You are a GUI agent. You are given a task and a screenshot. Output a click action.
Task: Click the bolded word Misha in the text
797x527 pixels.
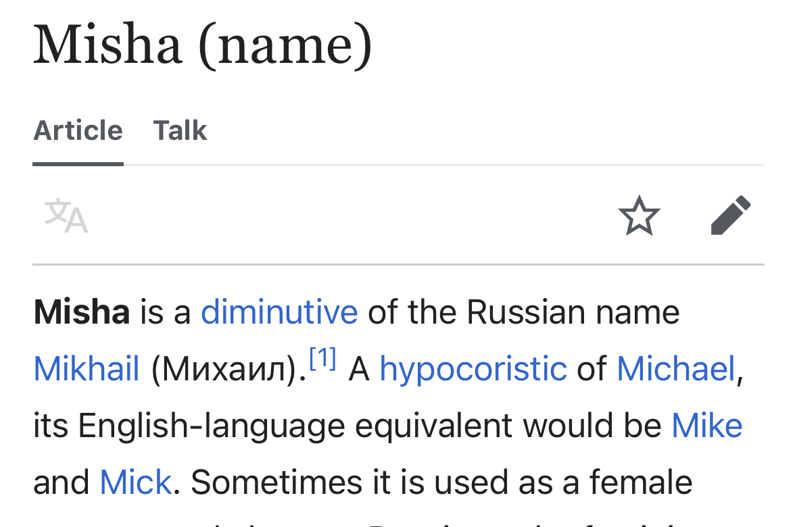(x=81, y=312)
